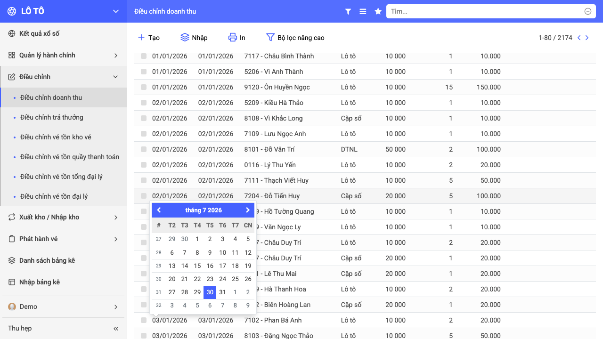
Task: Tick checkbox for 9120 - Ôn Huyền Ngọc
Action: pyautogui.click(x=144, y=87)
